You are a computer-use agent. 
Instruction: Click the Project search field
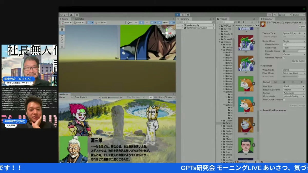[228, 22]
